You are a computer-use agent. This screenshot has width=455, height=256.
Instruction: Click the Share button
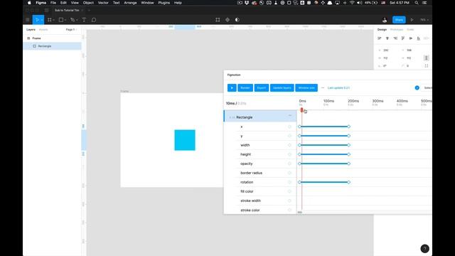tap(399, 20)
